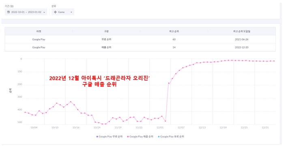Click the data point at rank spike near 12/04
This screenshot has height=148, width=284.
pyautogui.click(x=169, y=83)
